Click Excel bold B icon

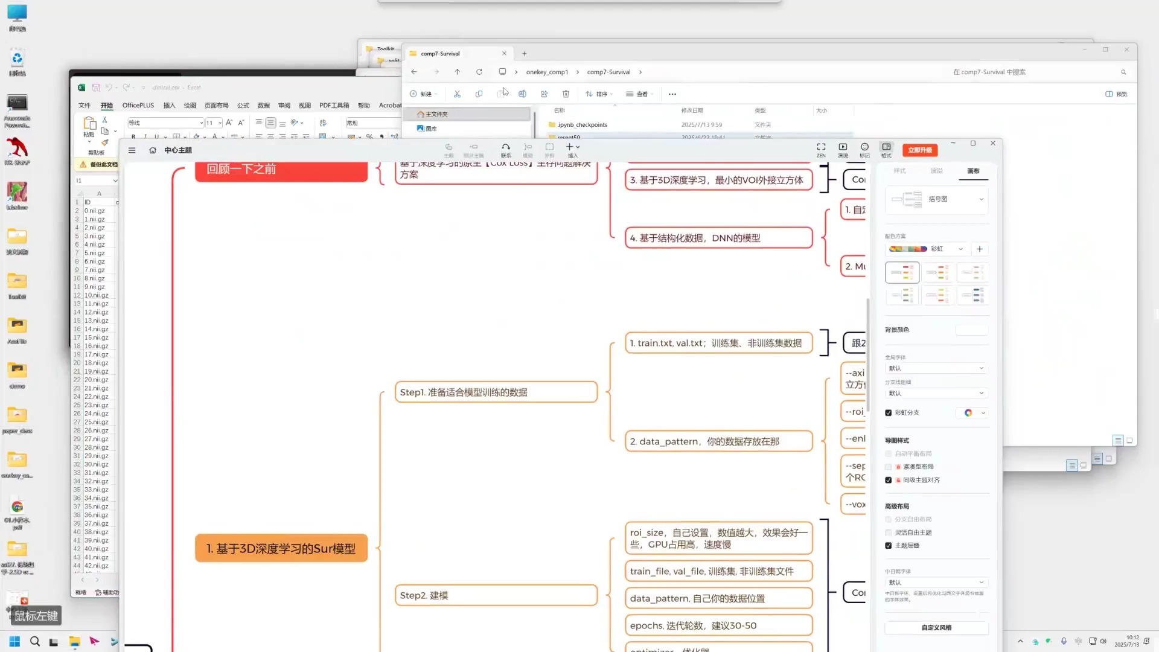[x=133, y=137]
